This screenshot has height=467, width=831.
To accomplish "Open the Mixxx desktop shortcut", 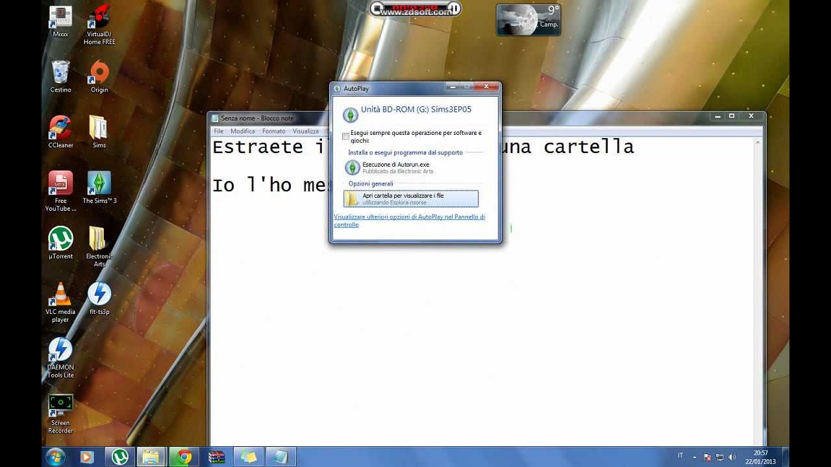I will click(x=60, y=21).
